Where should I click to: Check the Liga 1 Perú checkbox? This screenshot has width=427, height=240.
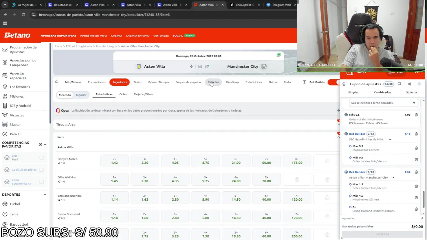[41, 158]
